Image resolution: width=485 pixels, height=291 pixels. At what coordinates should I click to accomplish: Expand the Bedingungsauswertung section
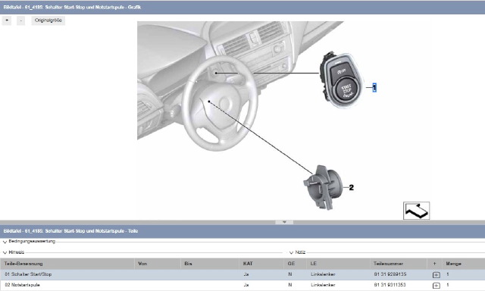(x=30, y=242)
